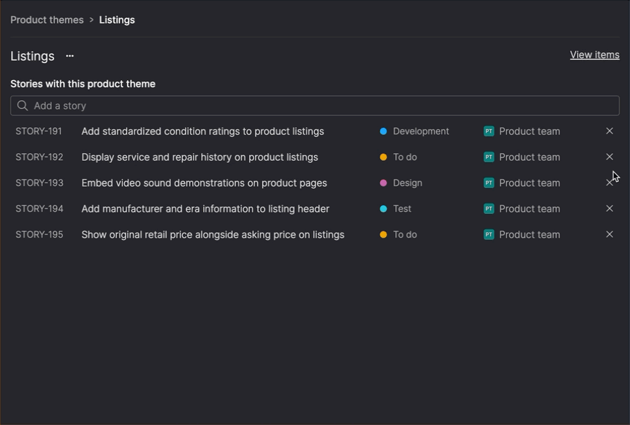Image resolution: width=630 pixels, height=425 pixels.
Task: Click the Product team badge on STORY-195
Action: (x=489, y=234)
